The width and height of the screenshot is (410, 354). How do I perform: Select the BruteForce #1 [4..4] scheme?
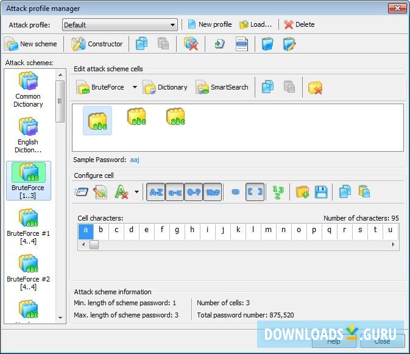(28, 227)
